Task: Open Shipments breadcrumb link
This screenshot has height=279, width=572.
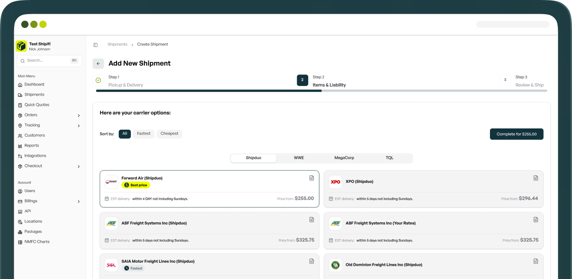Action: pyautogui.click(x=118, y=45)
